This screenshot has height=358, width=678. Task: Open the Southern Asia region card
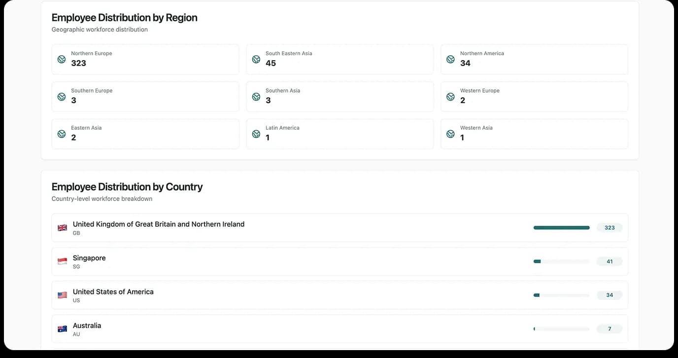coord(339,97)
